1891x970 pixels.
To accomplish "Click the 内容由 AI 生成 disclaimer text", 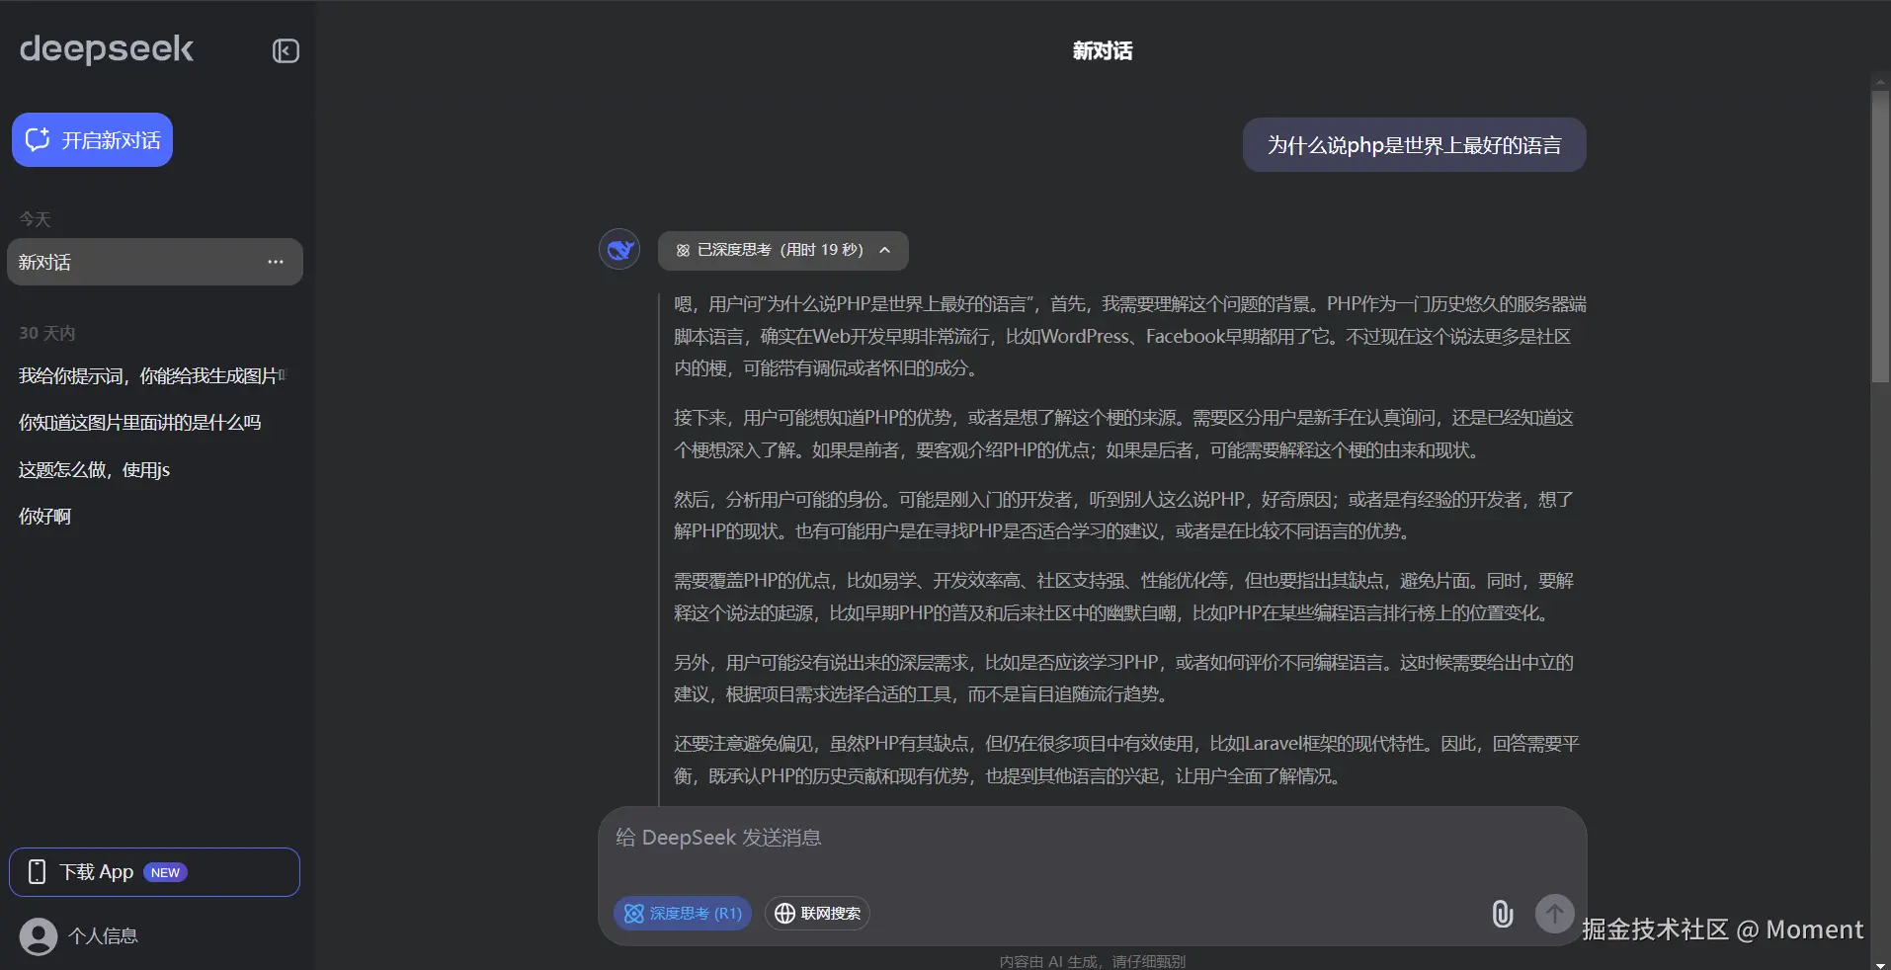I will pyautogui.click(x=1092, y=961).
